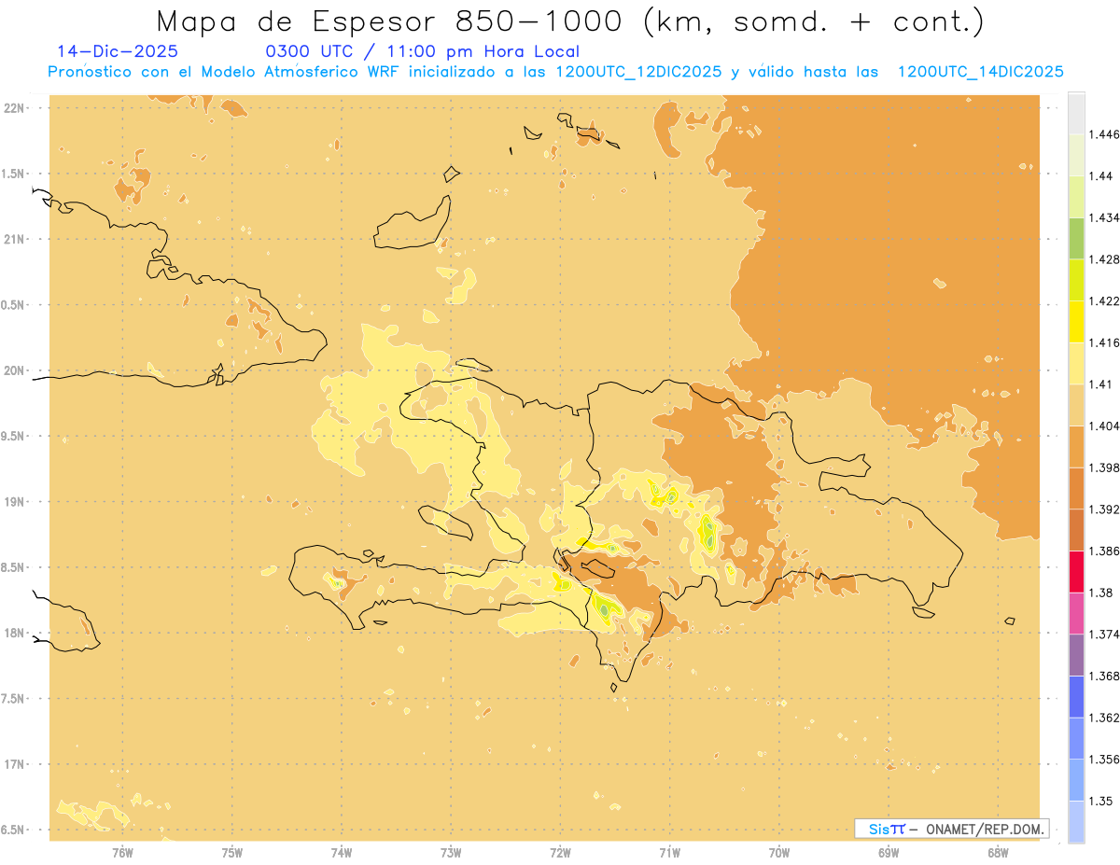Click the time label '0300 UTC / 11:00 pm Hora Local'
This screenshot has width=1120, height=865.
coord(423,52)
